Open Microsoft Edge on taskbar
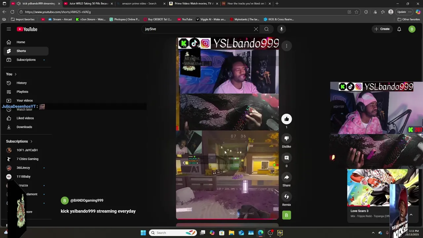Viewport: 423px width, 238px height. coord(261,233)
